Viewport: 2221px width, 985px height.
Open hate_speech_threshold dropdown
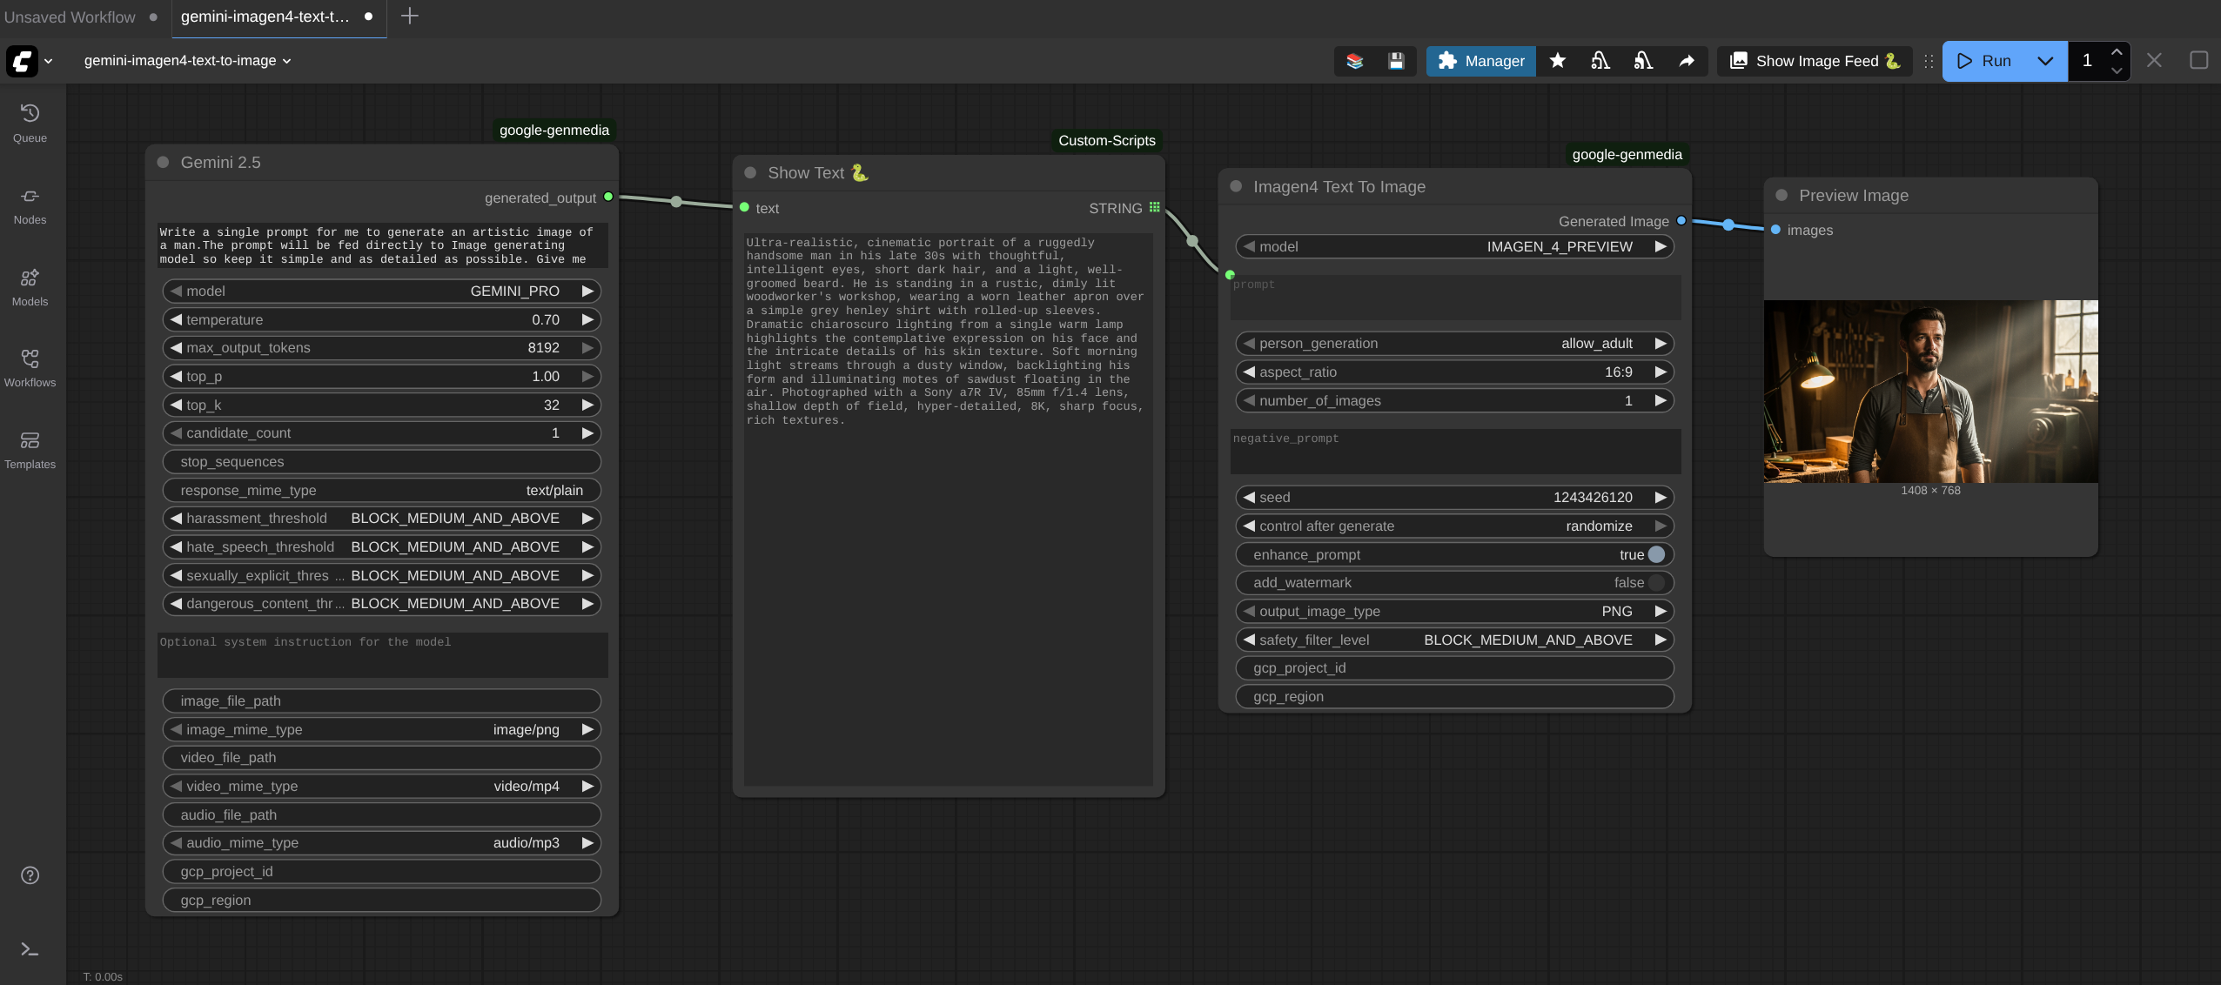[381, 547]
